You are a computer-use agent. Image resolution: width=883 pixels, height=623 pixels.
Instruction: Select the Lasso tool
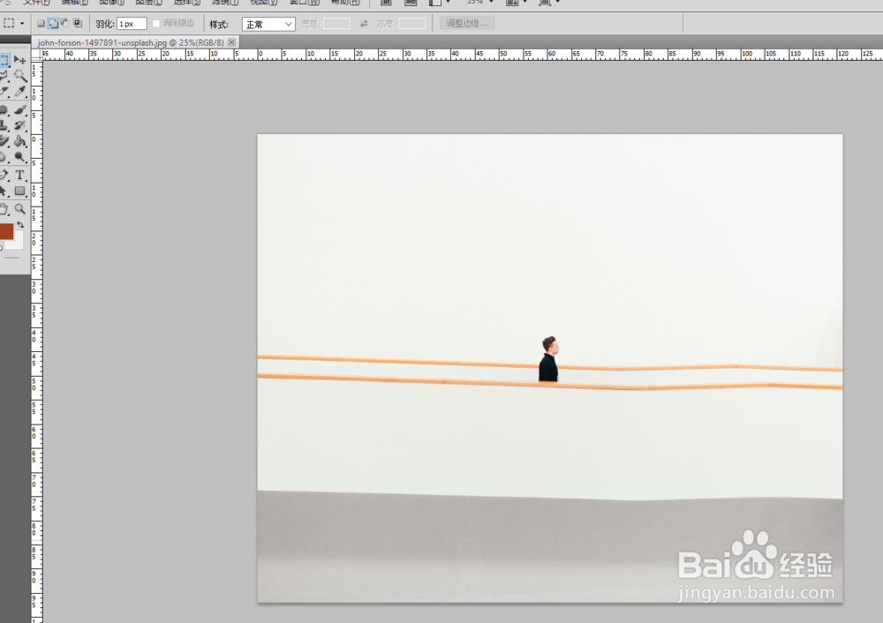(x=4, y=75)
